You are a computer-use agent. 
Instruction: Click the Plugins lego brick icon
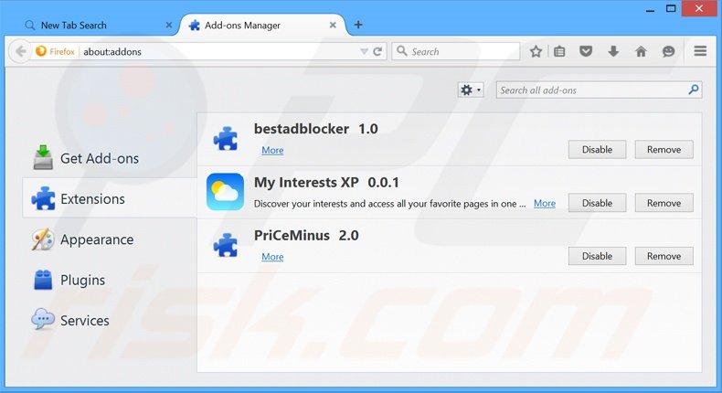click(x=43, y=280)
